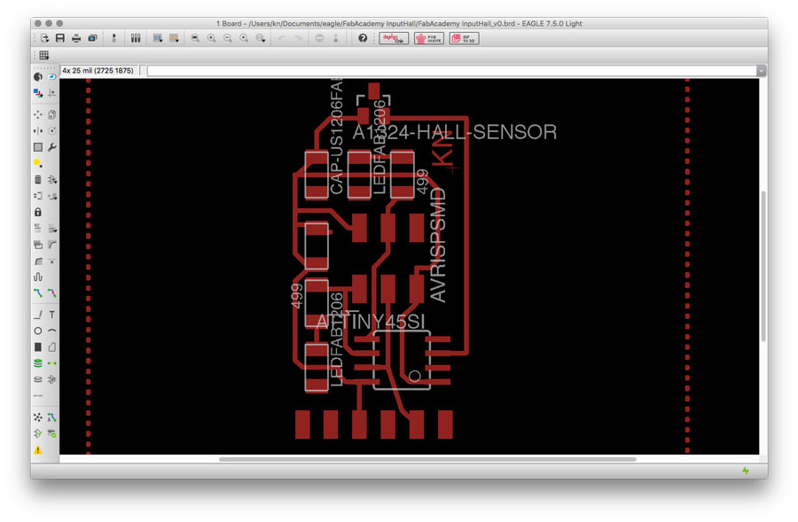This screenshot has height=522, width=798.
Task: Click the Stop command icon
Action: pos(319,38)
